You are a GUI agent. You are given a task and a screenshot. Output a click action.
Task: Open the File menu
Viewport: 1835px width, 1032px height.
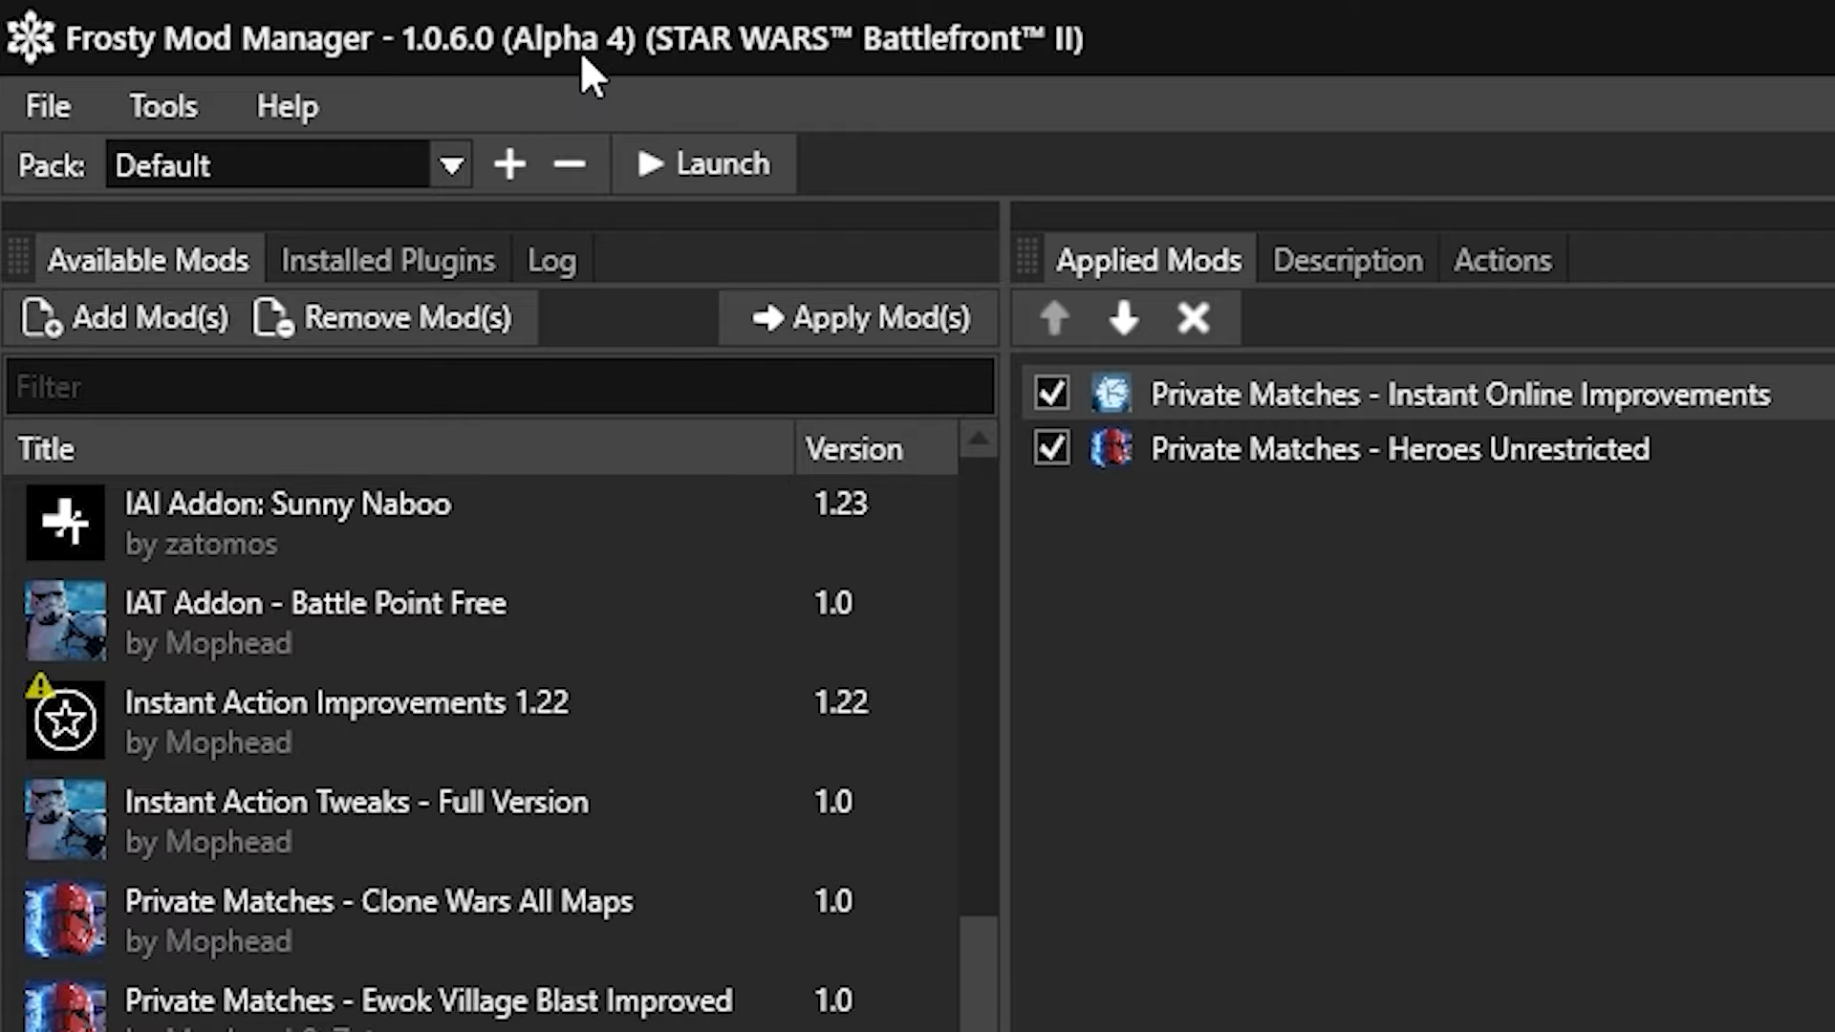tap(48, 106)
